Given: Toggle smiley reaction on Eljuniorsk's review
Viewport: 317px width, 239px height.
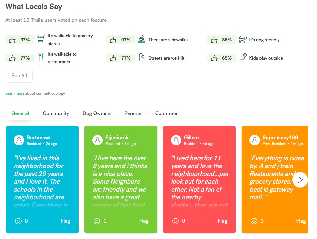Looking at the screenshot, I should 97,221.
